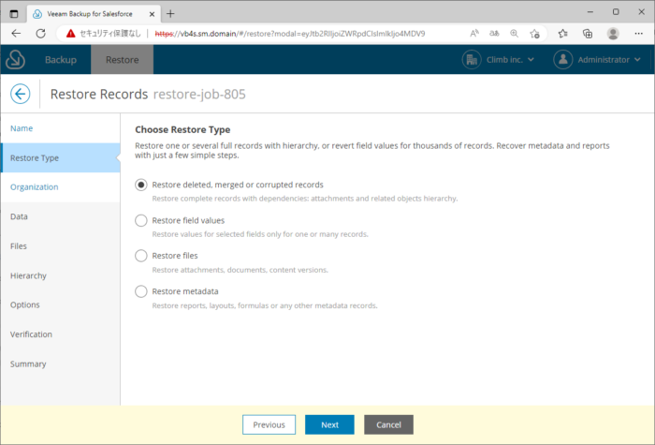
Task: Click the browser address bar URL
Action: [x=290, y=33]
